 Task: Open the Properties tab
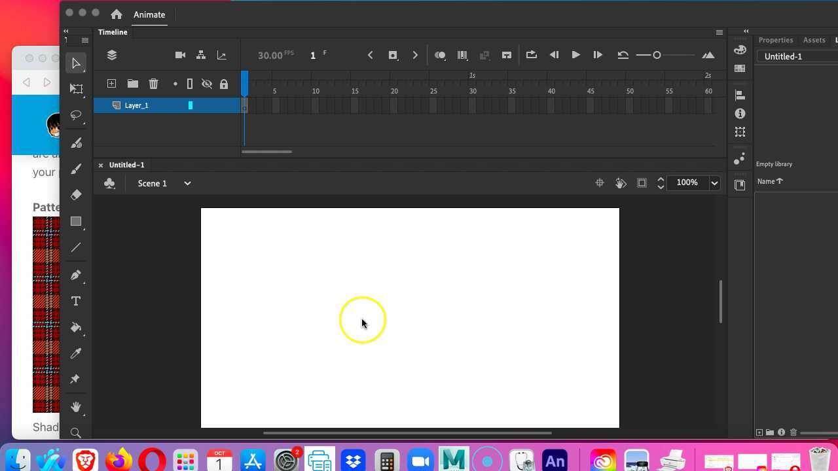click(x=775, y=40)
